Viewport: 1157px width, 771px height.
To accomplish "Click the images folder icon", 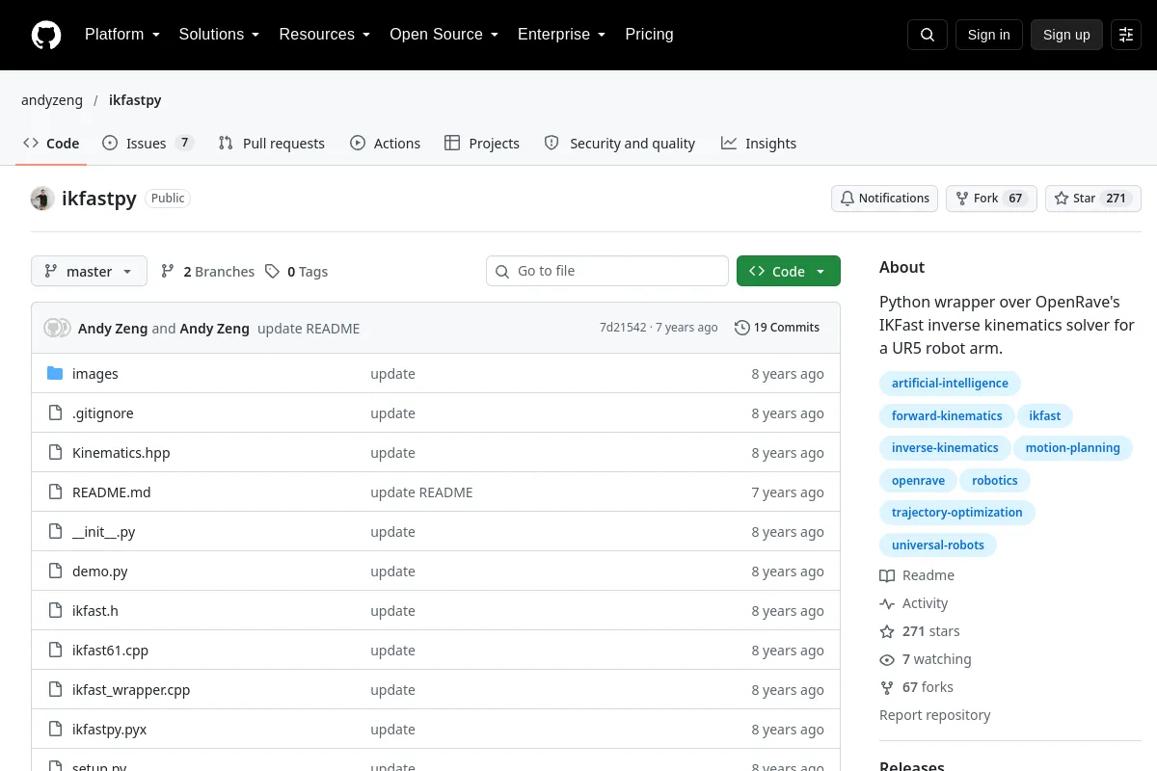I will point(55,374).
